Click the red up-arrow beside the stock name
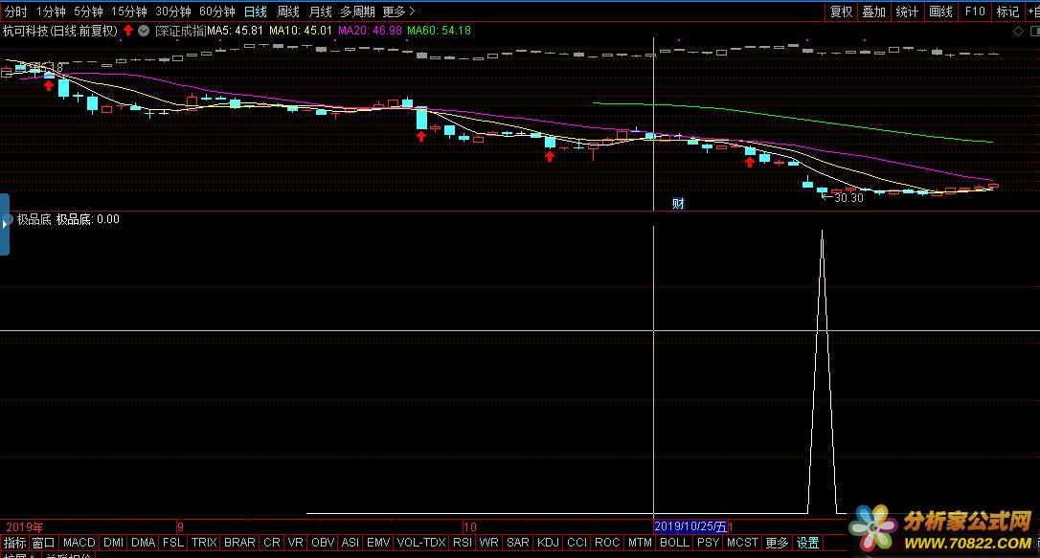The width and height of the screenshot is (1040, 558). tap(128, 31)
